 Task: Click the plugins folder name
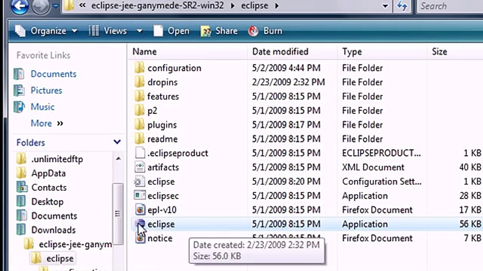162,125
